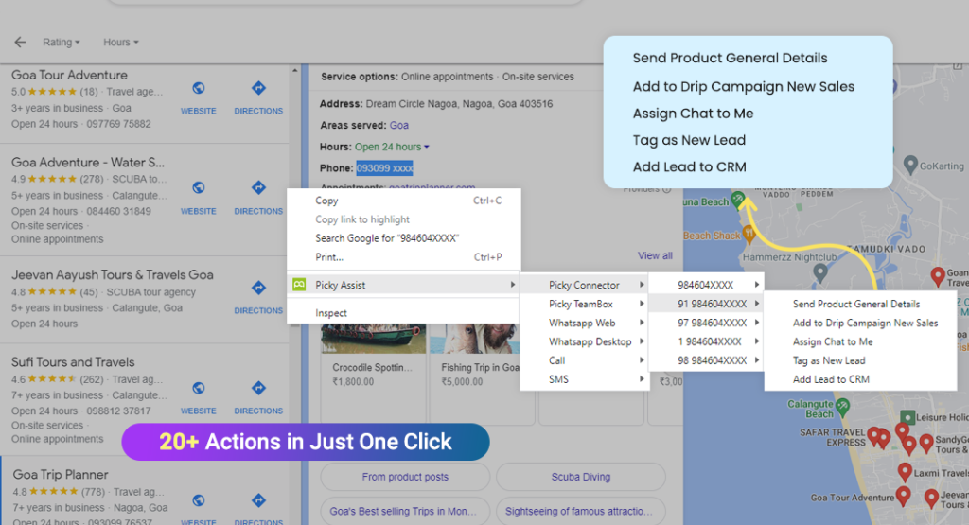The height and width of the screenshot is (525, 969).
Task: Choose Add Lead to CRM in submenu
Action: (861, 379)
